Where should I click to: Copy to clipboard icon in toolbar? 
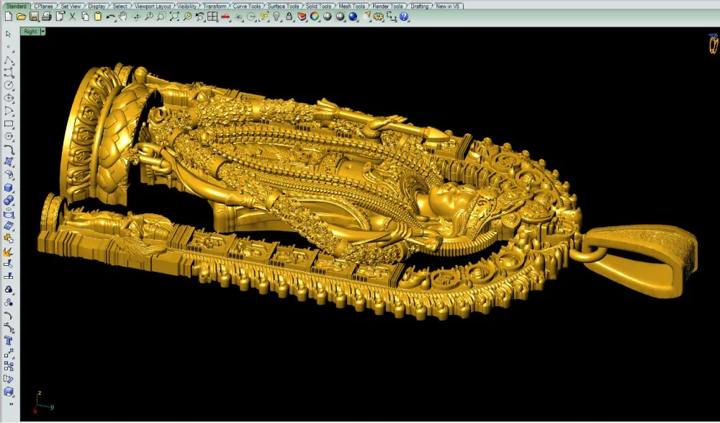(86, 17)
